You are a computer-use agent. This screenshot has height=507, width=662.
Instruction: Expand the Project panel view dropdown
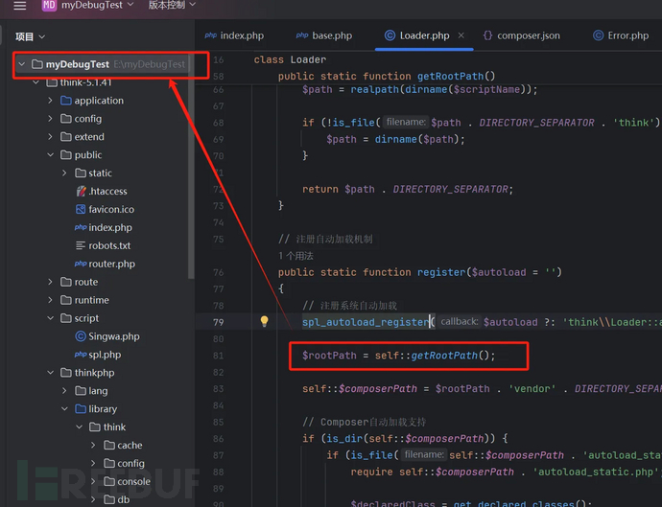(30, 36)
